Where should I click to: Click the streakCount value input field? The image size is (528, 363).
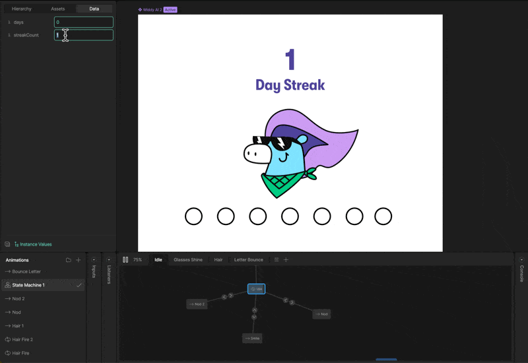point(84,35)
